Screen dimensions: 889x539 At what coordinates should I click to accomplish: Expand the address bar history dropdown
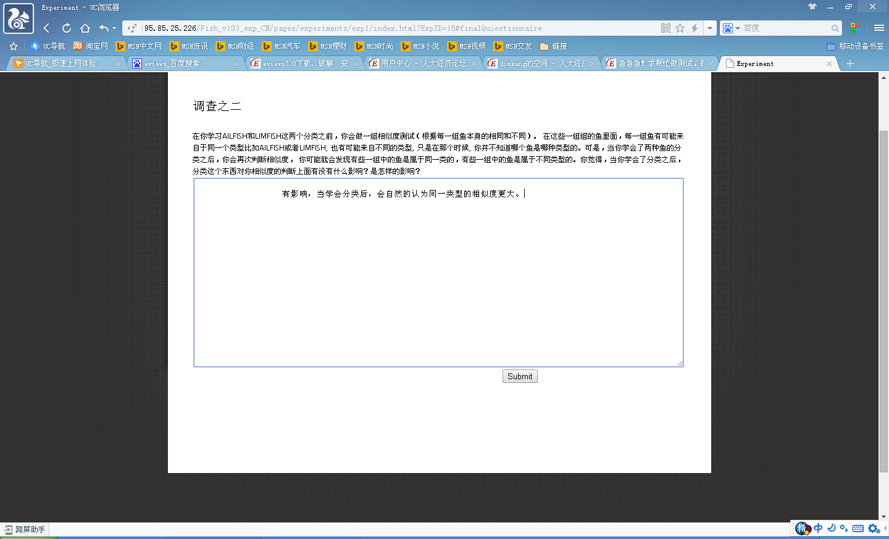tap(710, 28)
